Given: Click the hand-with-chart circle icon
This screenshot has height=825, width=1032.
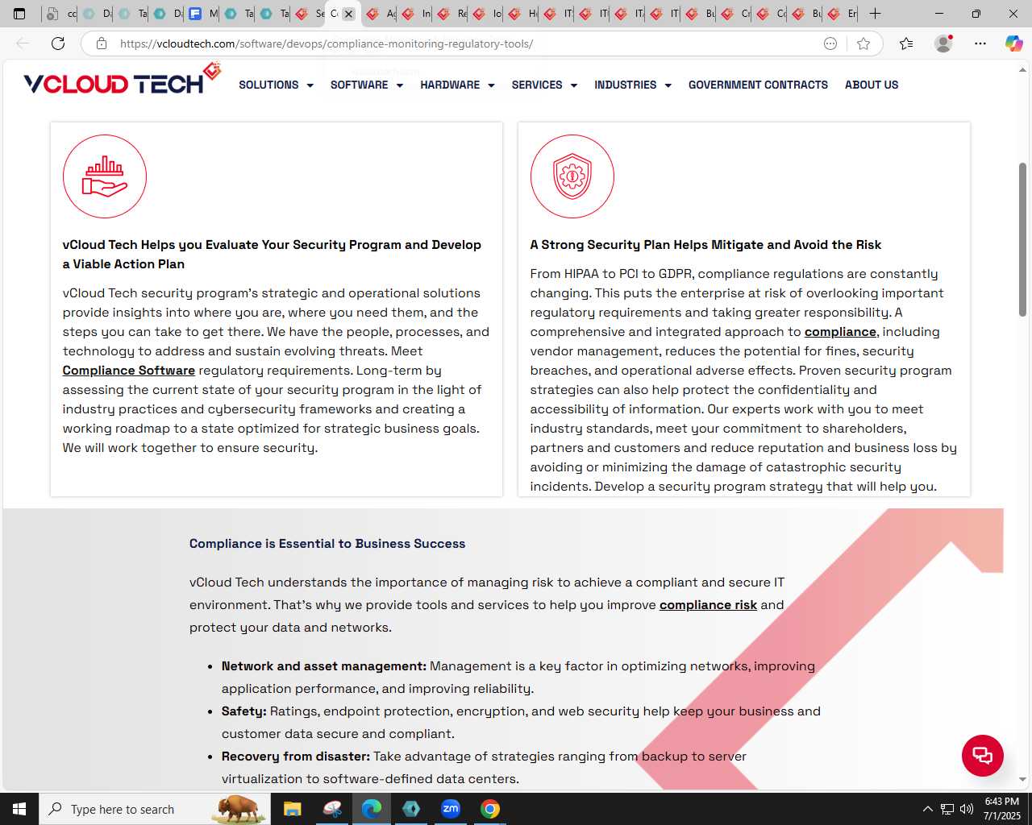Looking at the screenshot, I should coord(105,176).
